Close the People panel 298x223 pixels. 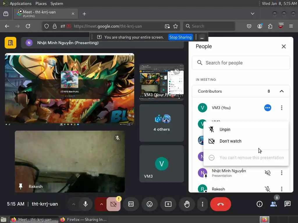tap(283, 46)
